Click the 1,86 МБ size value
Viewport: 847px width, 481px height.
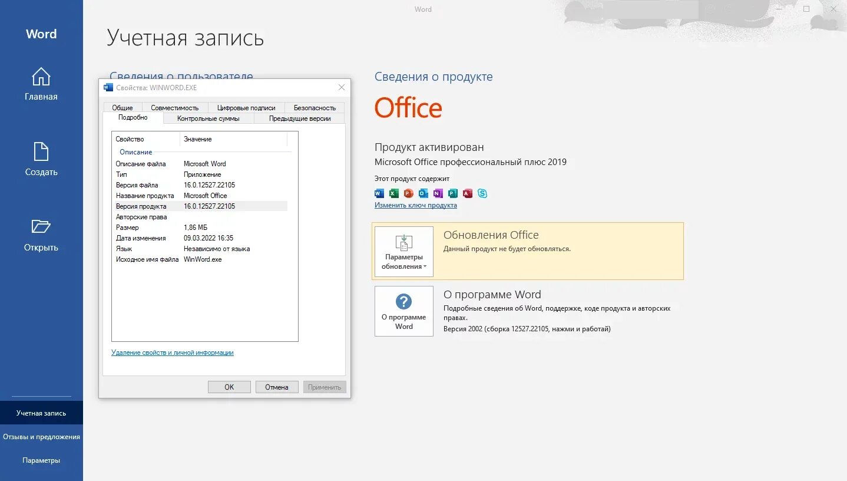point(196,228)
